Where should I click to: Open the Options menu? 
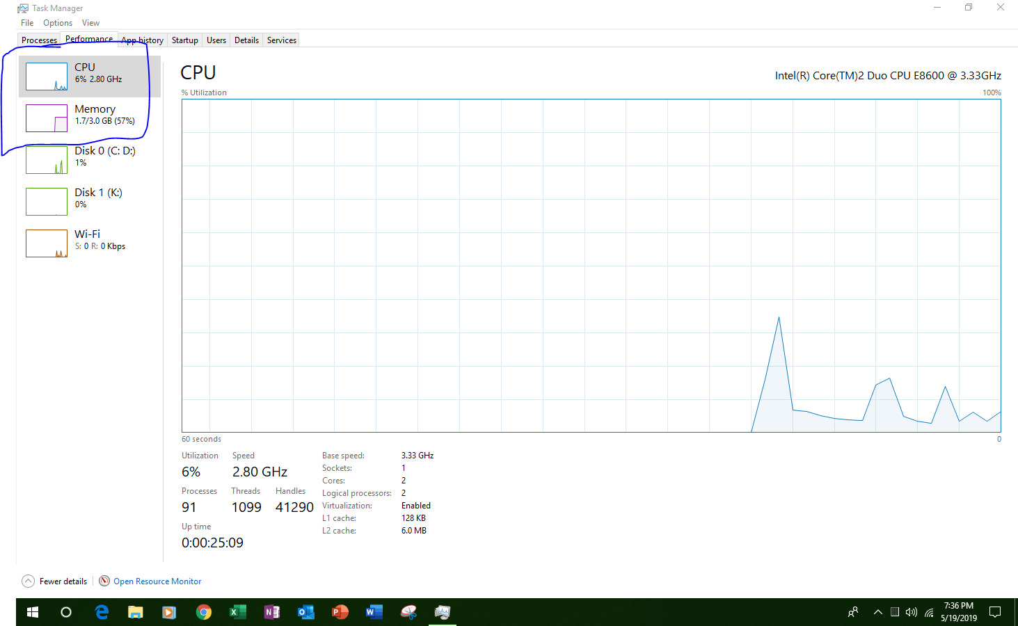58,23
